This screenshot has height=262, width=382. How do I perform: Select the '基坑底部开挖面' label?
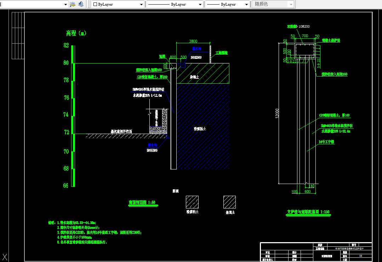[121, 132]
